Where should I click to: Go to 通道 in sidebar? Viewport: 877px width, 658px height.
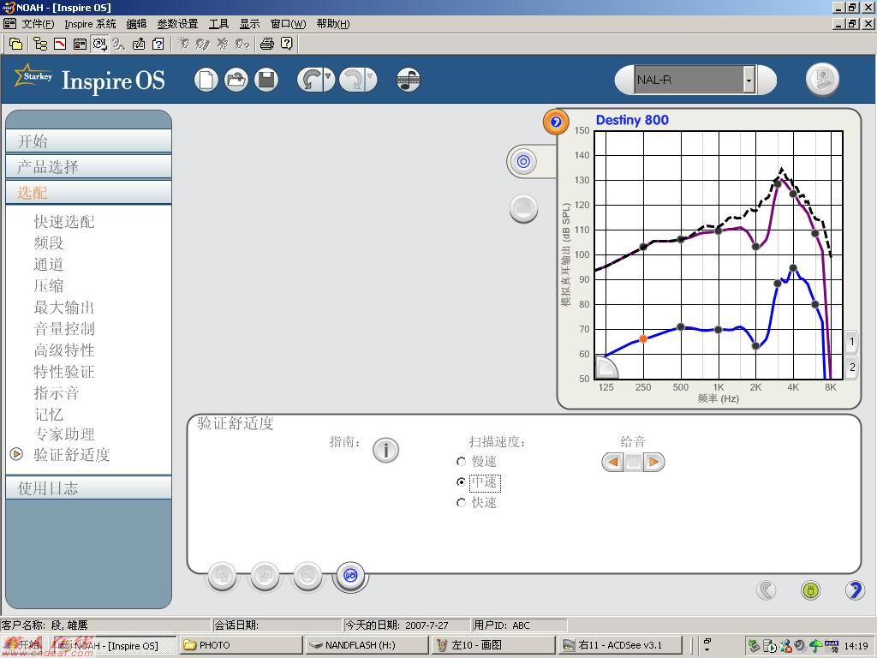(49, 265)
